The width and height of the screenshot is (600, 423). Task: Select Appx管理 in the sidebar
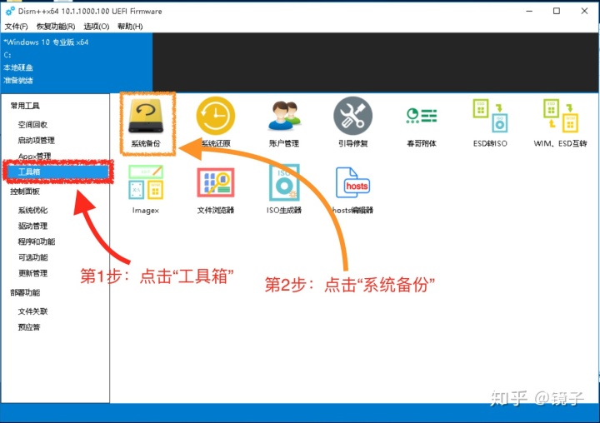pyautogui.click(x=34, y=156)
